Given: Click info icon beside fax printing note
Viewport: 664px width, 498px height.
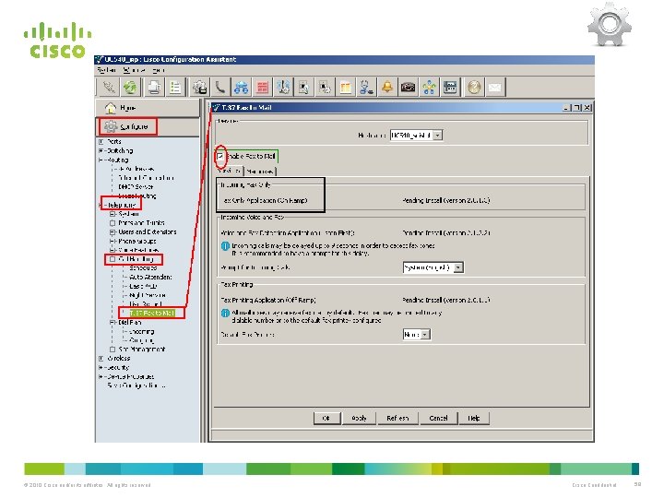Looking at the screenshot, I should [225, 314].
